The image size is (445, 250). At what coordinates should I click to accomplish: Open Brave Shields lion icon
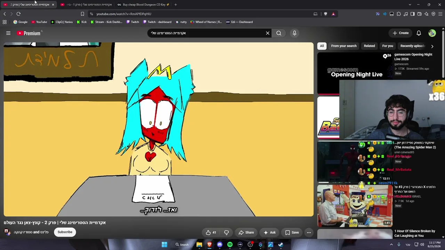click(x=325, y=14)
